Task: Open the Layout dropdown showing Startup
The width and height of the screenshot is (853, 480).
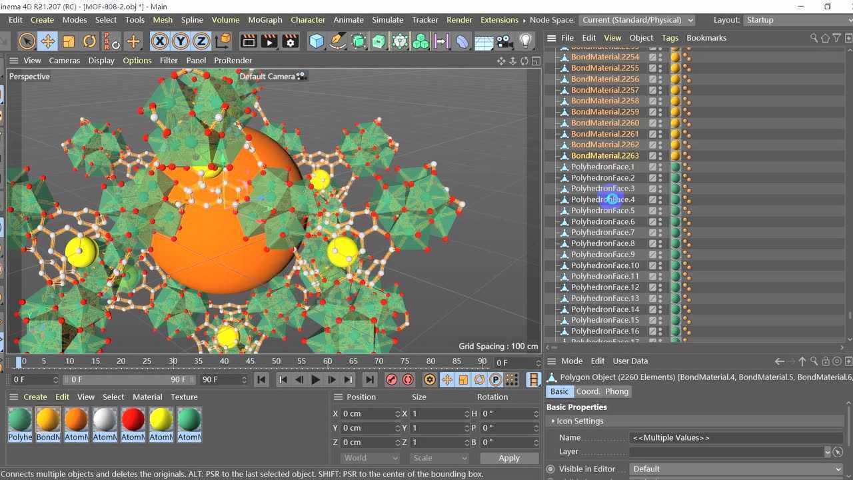Action: pyautogui.click(x=797, y=20)
